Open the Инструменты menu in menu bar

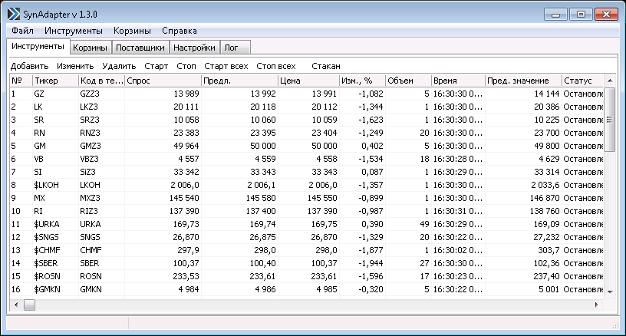click(74, 31)
